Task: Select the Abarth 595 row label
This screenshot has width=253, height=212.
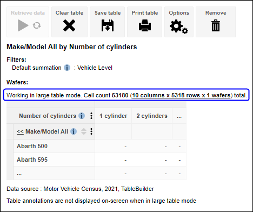Action: 32,160
